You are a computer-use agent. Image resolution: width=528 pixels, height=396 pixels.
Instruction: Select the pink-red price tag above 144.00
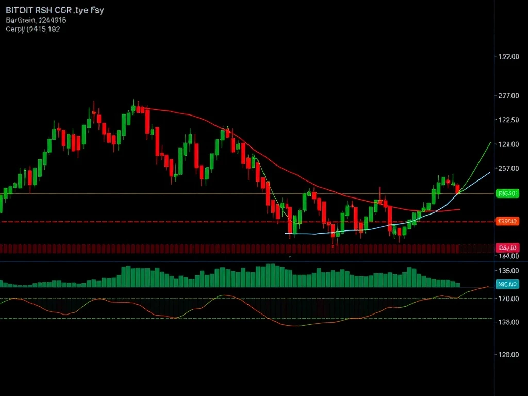tap(507, 248)
